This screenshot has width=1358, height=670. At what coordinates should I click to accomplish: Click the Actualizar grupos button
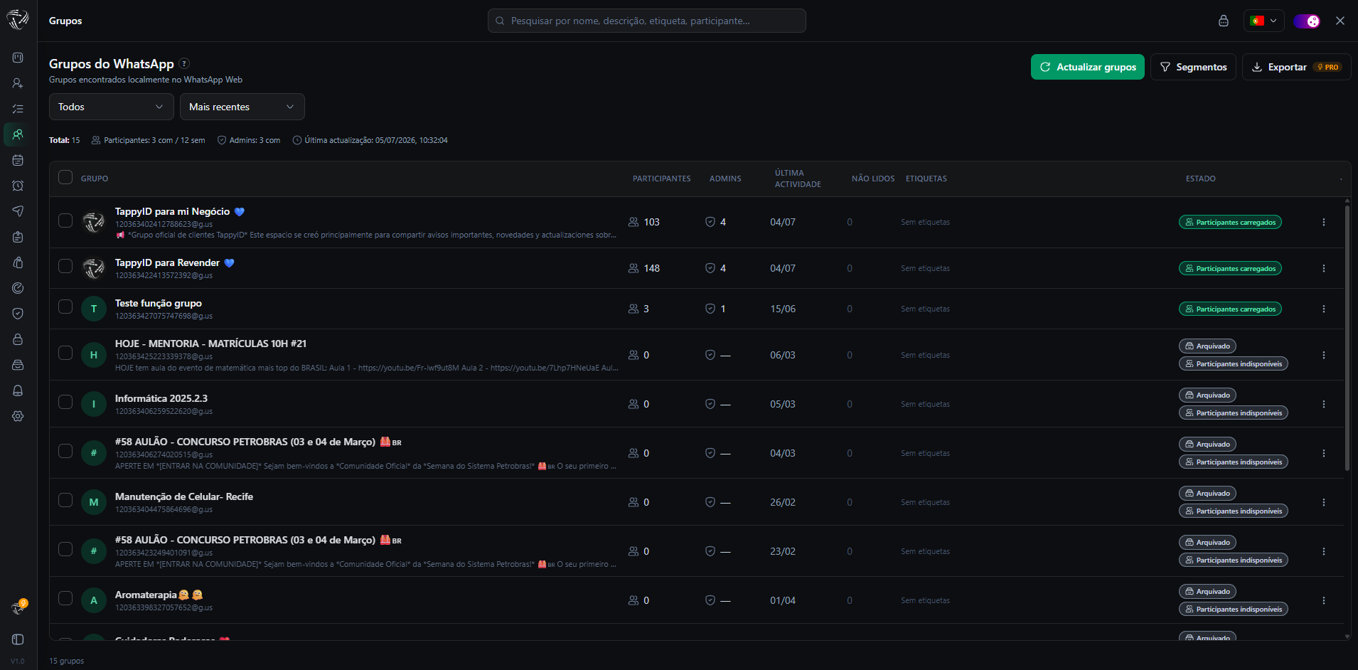point(1088,67)
